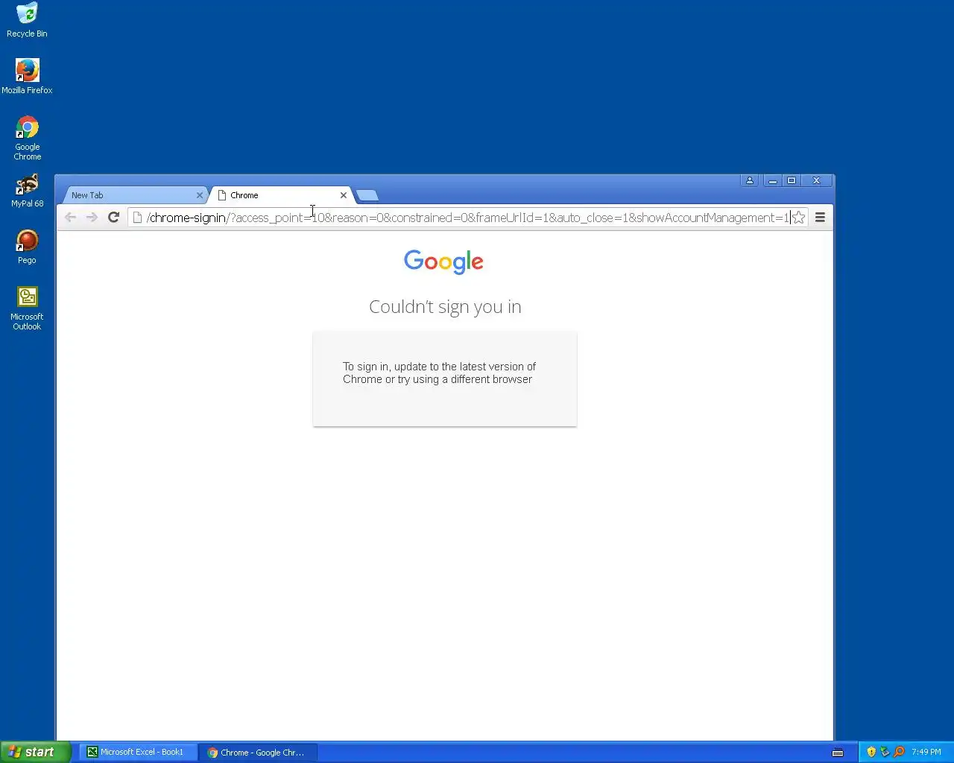Click the "Couldn't sign you in" heading
This screenshot has height=763, width=954.
(x=445, y=307)
